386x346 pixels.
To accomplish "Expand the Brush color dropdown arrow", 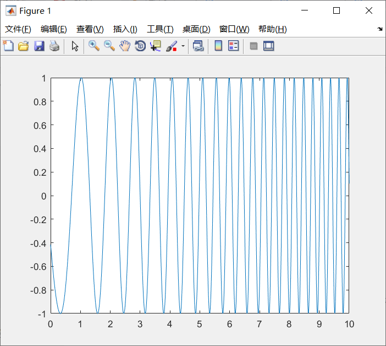I will tap(183, 46).
